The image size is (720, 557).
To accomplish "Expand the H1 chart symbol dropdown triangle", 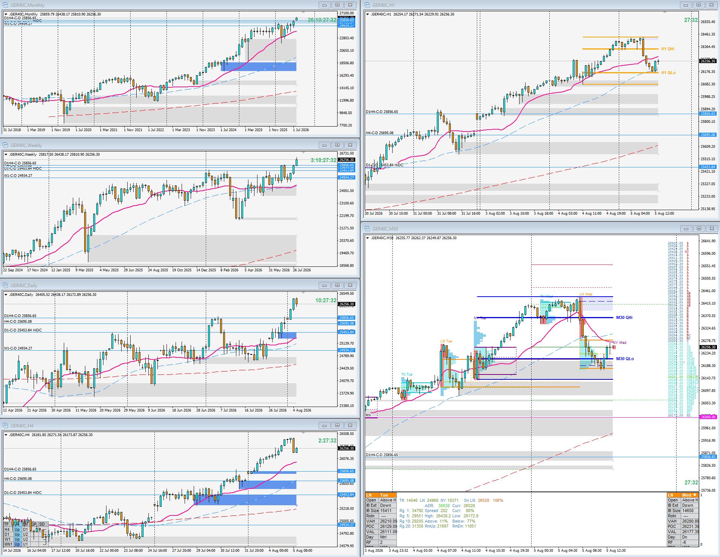I will [x=367, y=14].
